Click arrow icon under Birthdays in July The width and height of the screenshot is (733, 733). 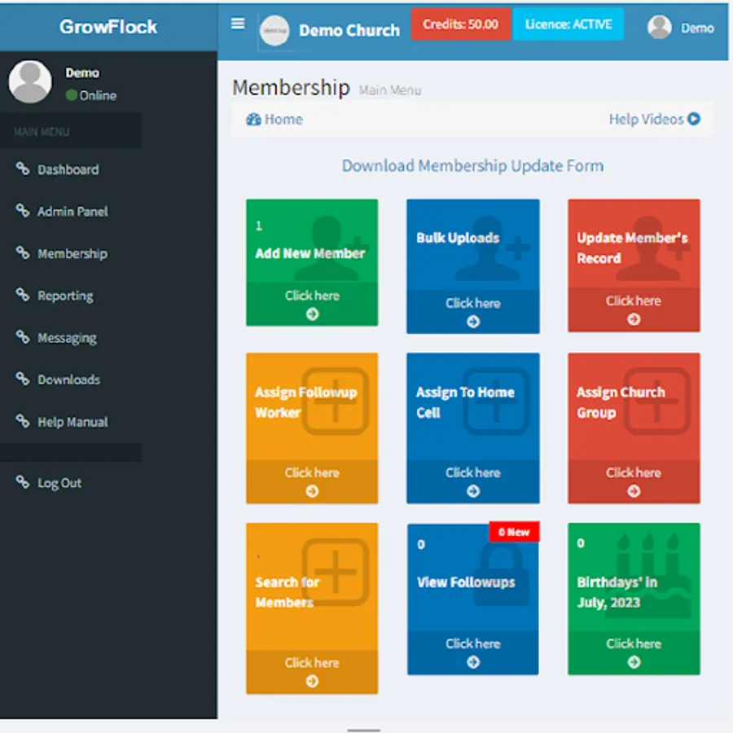click(634, 662)
